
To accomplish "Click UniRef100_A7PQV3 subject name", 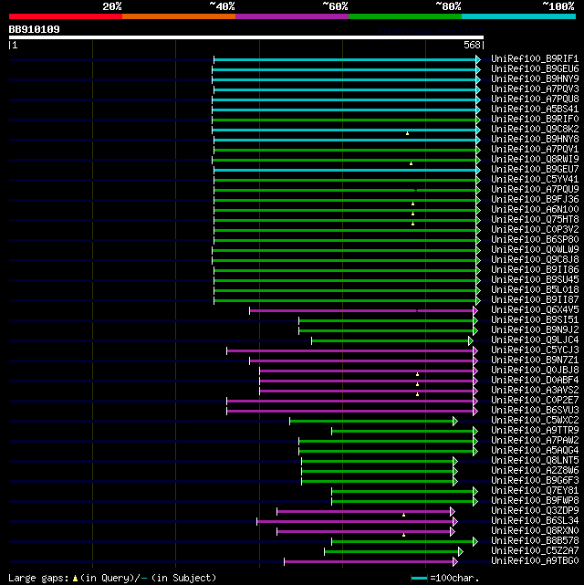I will 535,89.
